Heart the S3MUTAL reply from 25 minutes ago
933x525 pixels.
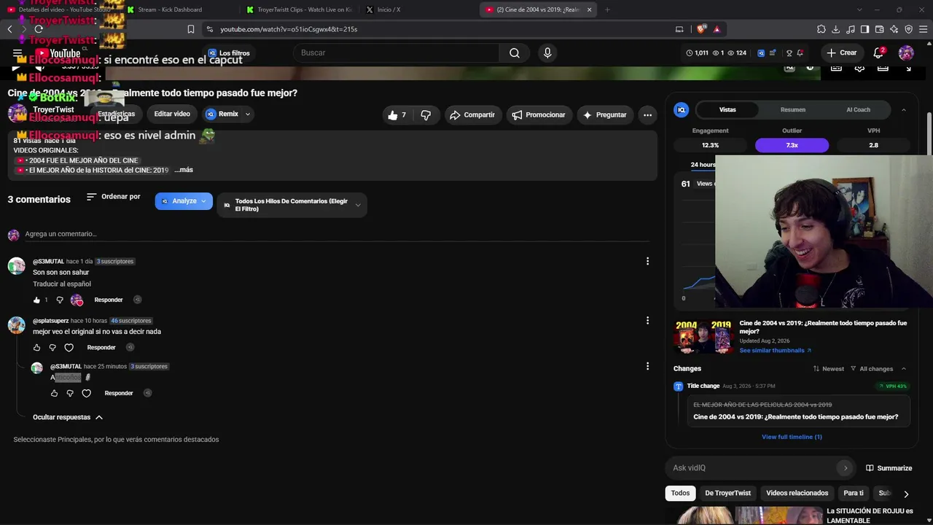pyautogui.click(x=86, y=393)
